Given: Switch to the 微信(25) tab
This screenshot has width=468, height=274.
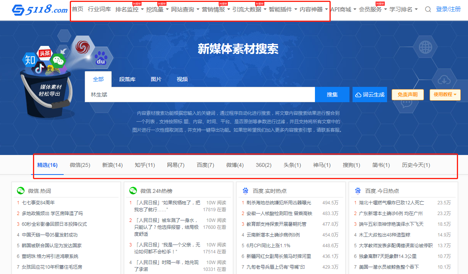Looking at the screenshot, I should (x=80, y=165).
